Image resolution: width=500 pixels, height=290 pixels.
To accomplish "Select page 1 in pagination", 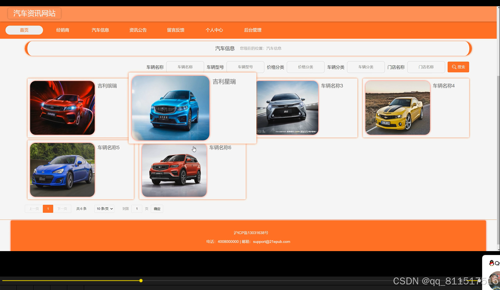I will coord(48,209).
